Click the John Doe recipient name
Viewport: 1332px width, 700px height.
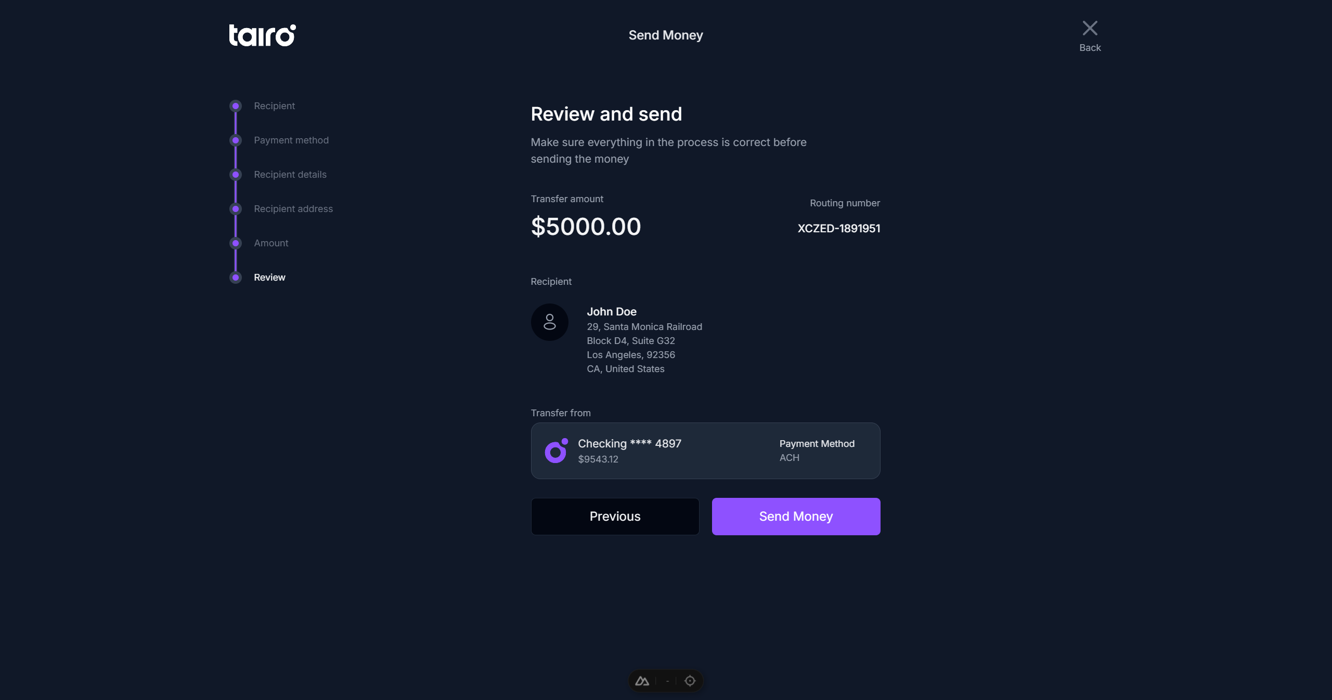pyautogui.click(x=612, y=312)
